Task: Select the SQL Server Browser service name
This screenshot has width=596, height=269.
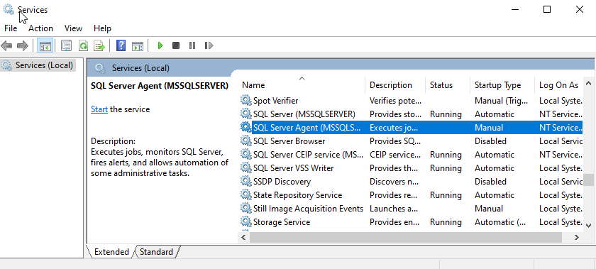Action: point(289,141)
